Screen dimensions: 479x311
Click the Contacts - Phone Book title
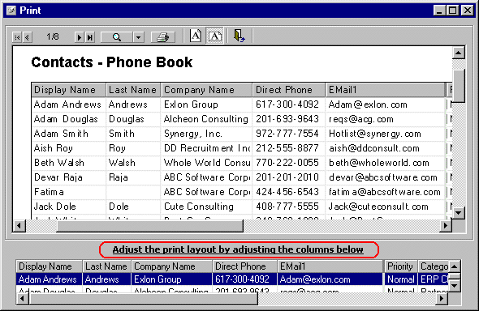pos(112,62)
